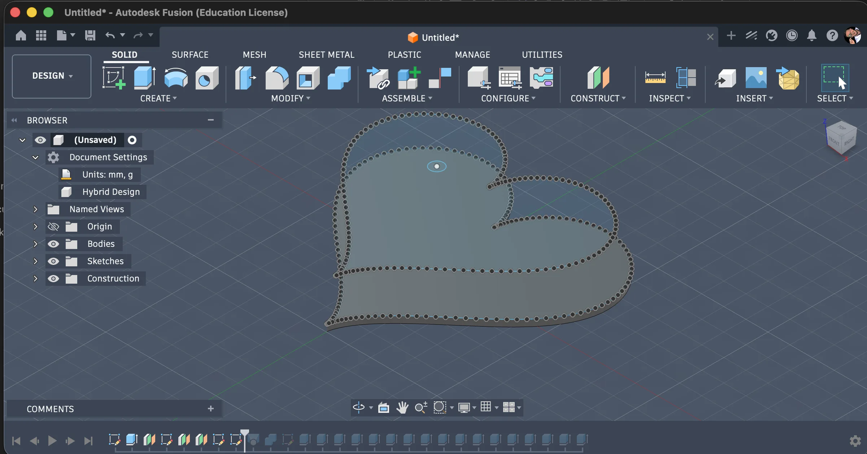Hide the Construction folder
Screen dimensions: 867x454
(53, 279)
